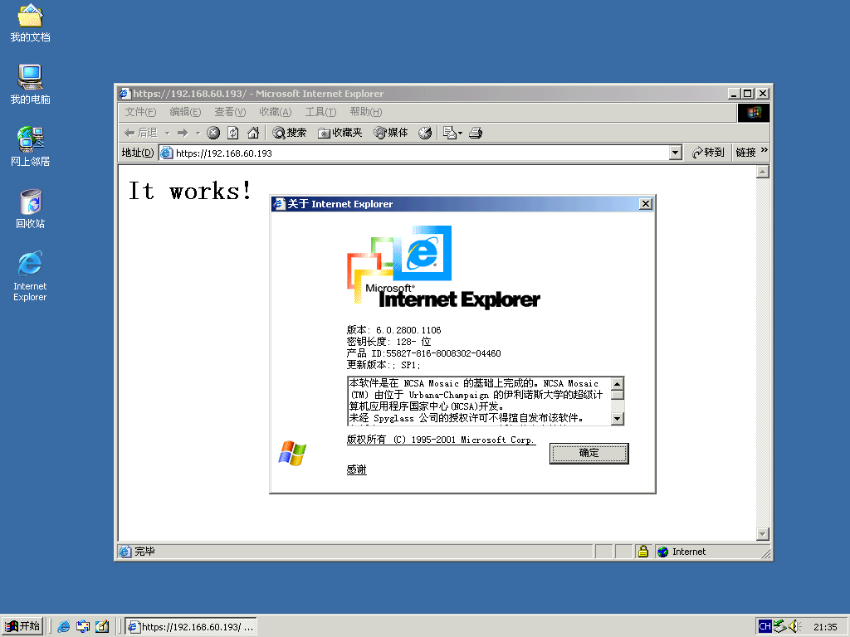850x637 pixels.
Task: Select the Network Neighborhood desktop icon
Action: click(x=30, y=146)
